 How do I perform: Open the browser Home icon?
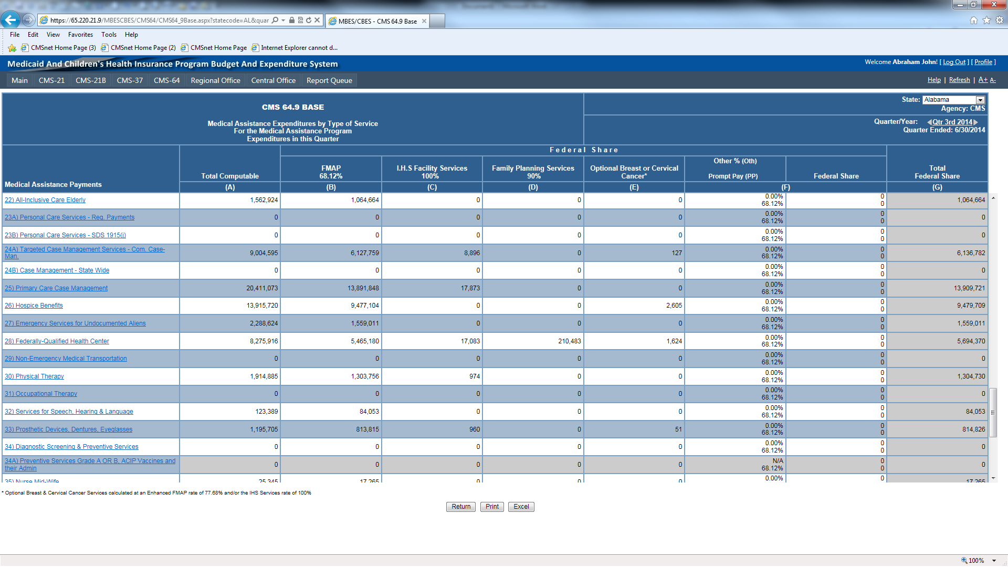(973, 20)
